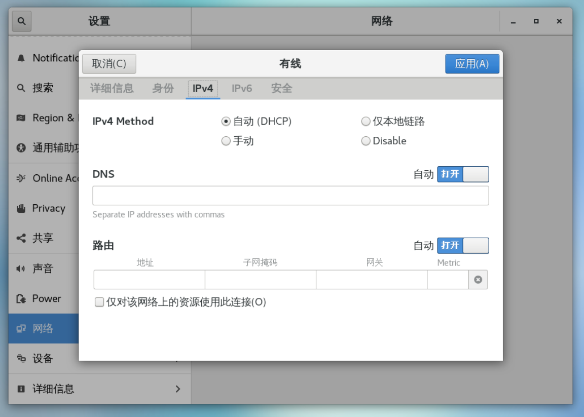Click the Online Accounts sidebar icon
Viewport: 584px width, 417px height.
(21, 178)
